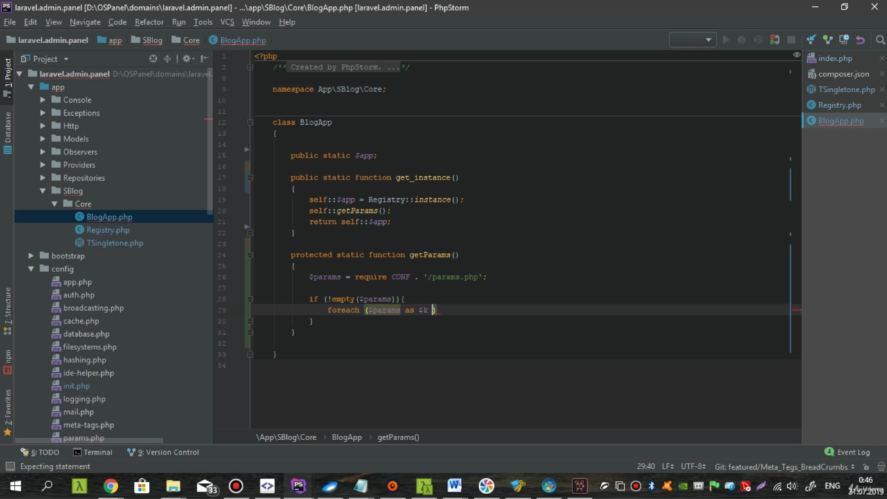887x499 pixels.
Task: Toggle read-only lock icon in status bar
Action: (865, 466)
